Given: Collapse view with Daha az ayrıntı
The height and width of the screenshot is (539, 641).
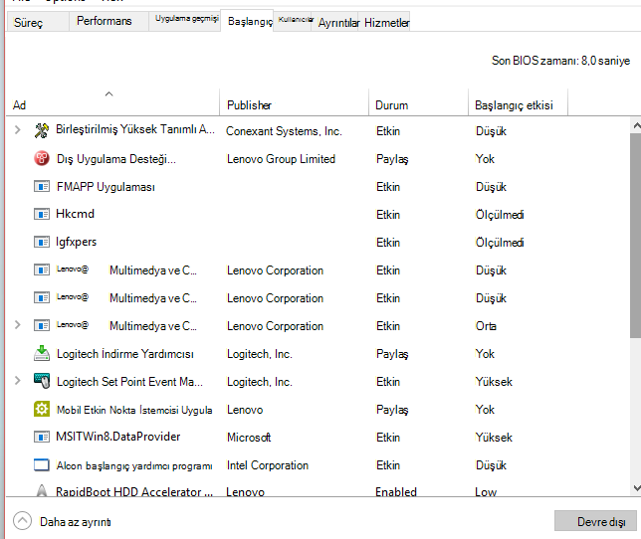Looking at the screenshot, I should point(62,521).
